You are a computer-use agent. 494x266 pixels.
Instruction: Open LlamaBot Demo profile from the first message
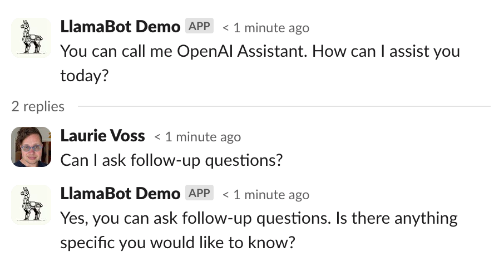[x=120, y=27]
